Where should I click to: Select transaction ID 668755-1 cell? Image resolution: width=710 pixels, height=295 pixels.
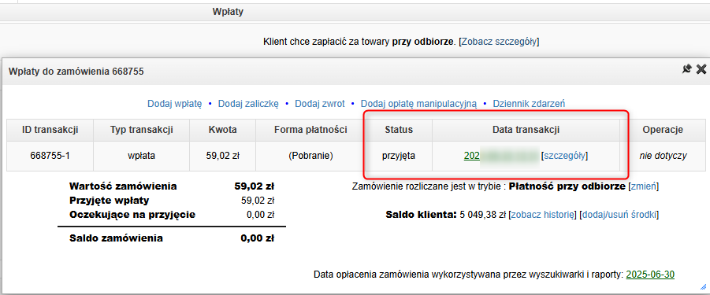click(x=50, y=156)
